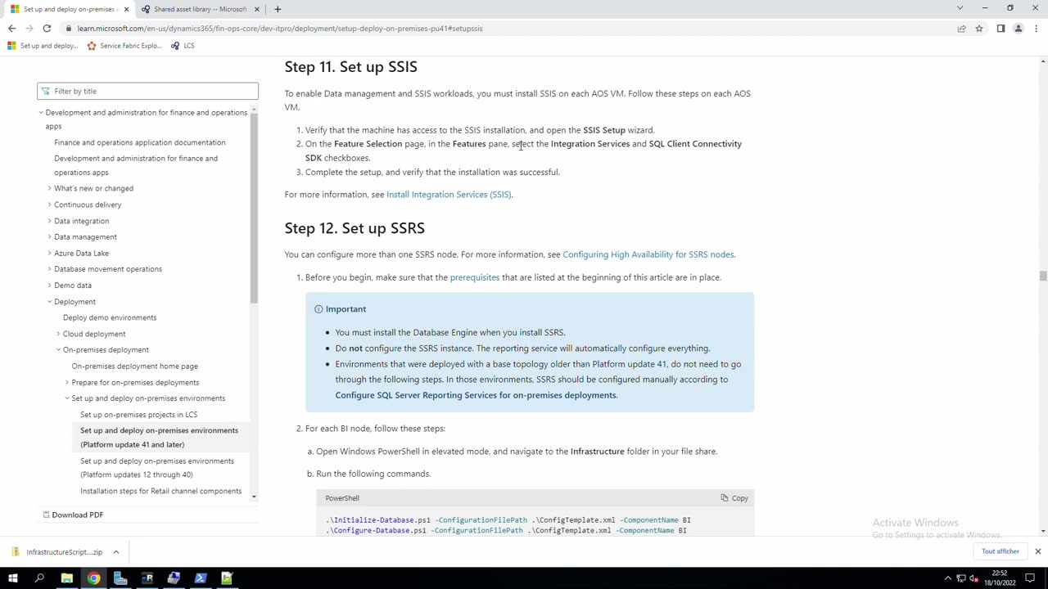Open the LCS bookmark
This screenshot has width=1048, height=589.
[183, 46]
